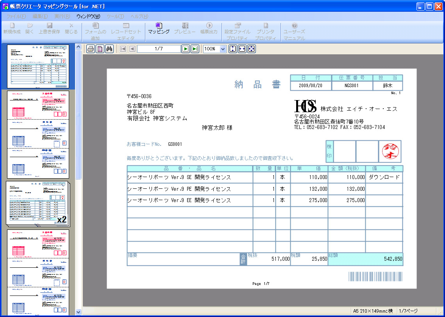Click the 上書き保存 save icon
This screenshot has height=317, width=445.
click(x=49, y=29)
